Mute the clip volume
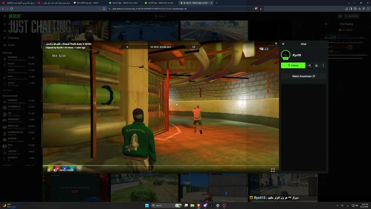This screenshot has height=209, width=371. tap(55, 170)
